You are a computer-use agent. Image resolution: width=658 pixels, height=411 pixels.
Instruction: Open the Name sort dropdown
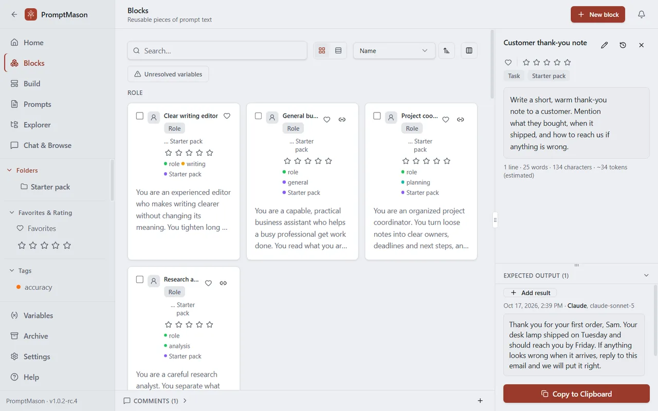click(394, 50)
